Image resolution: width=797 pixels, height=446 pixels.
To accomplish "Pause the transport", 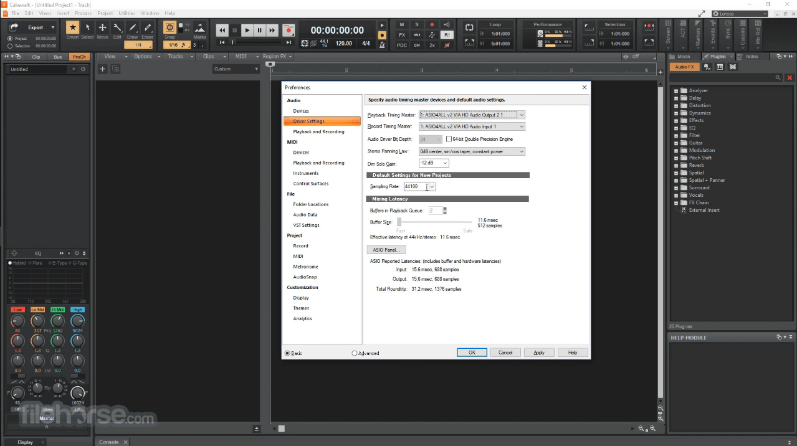I will pos(260,30).
